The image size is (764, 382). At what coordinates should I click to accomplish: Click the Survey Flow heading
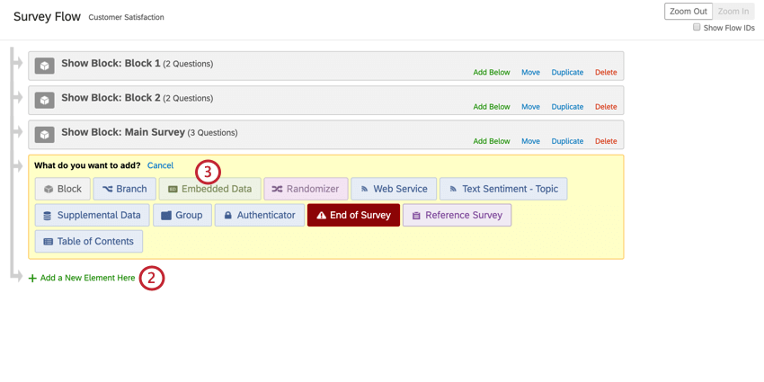(x=47, y=16)
